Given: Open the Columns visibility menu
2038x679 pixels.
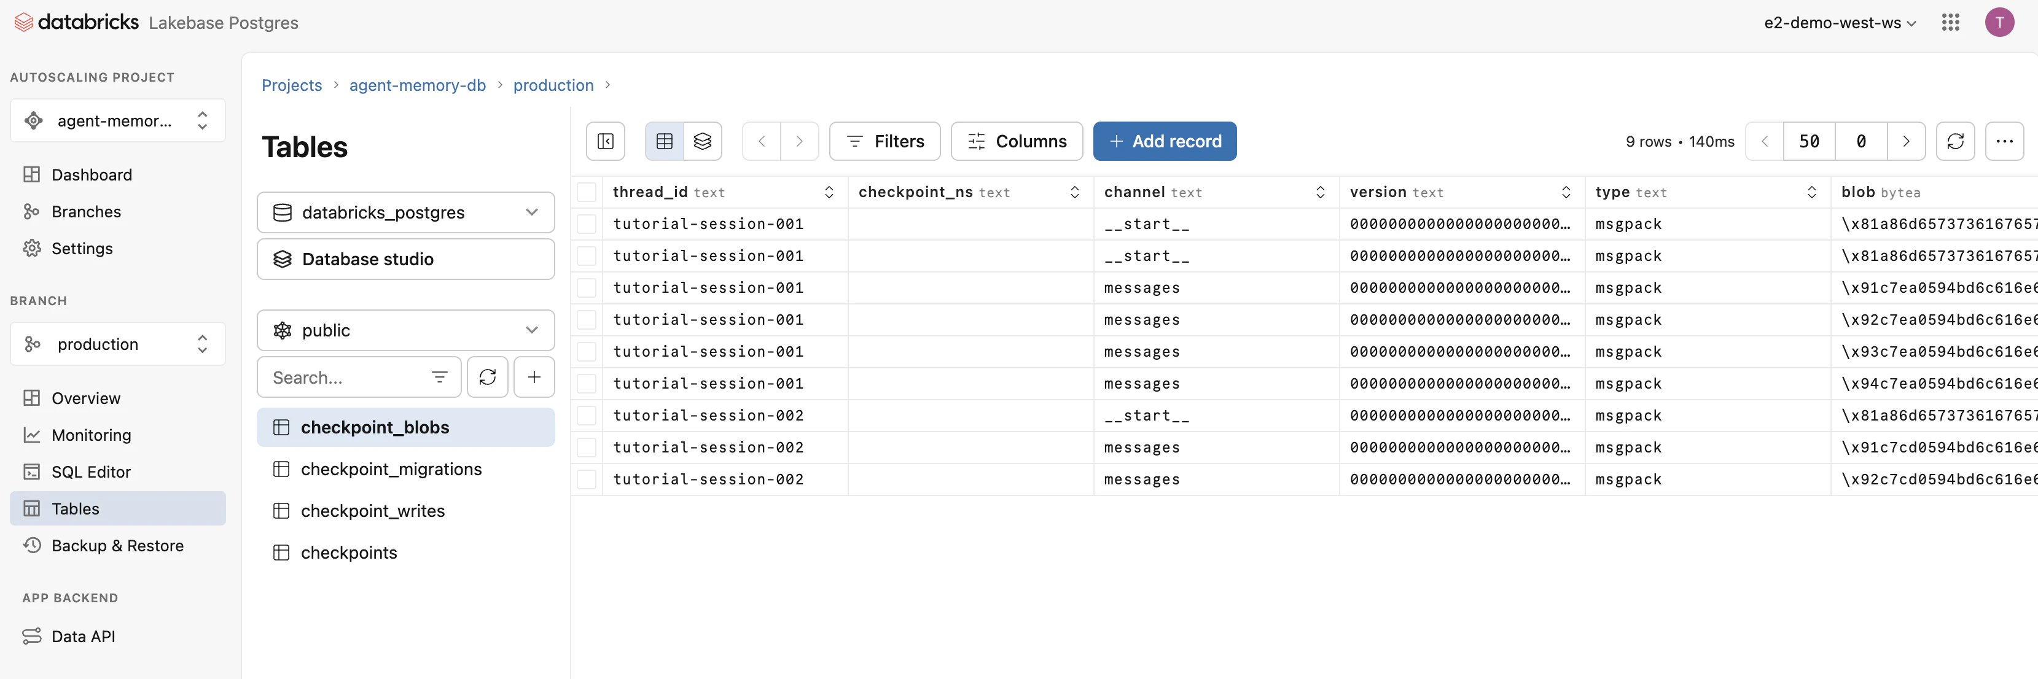Looking at the screenshot, I should [1017, 141].
